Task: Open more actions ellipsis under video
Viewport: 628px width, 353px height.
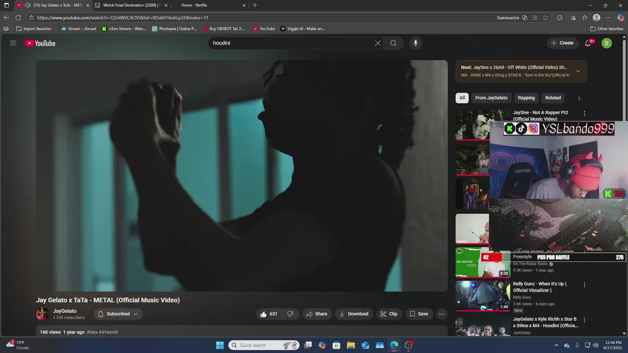Action: [442, 314]
